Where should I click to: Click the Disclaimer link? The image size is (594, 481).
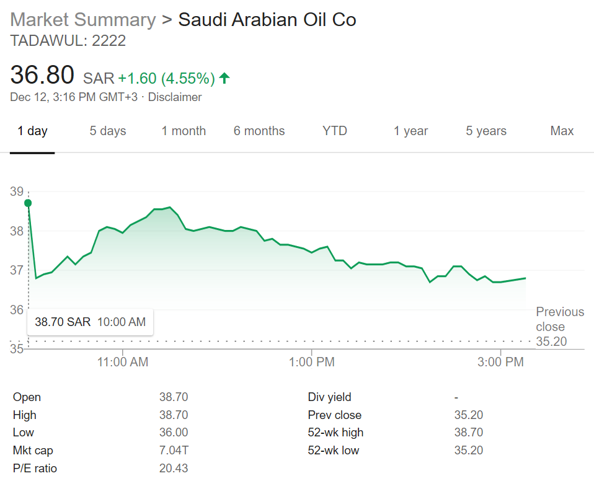pyautogui.click(x=175, y=97)
